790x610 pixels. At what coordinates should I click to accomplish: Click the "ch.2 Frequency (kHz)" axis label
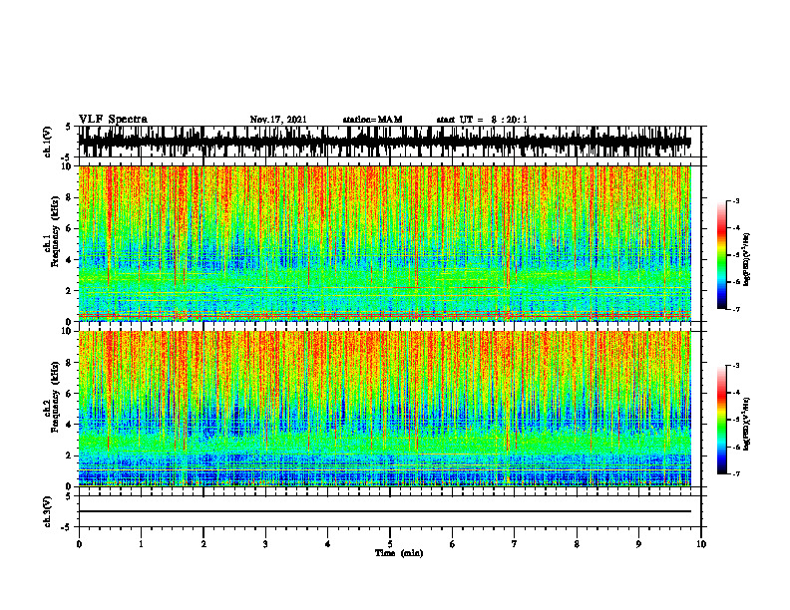pyautogui.click(x=51, y=397)
